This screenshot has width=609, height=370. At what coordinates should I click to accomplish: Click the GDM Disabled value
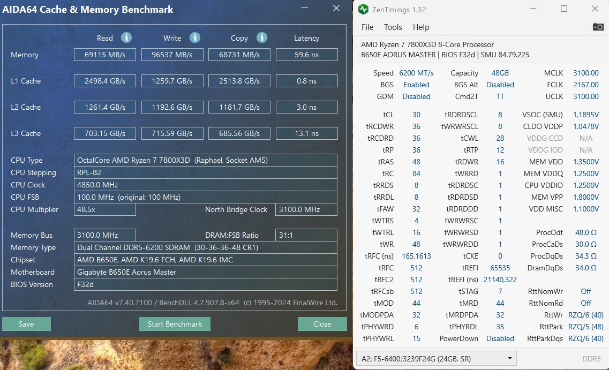tap(416, 96)
